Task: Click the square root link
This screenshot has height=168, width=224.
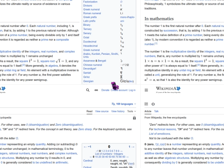Action: coord(48,61)
